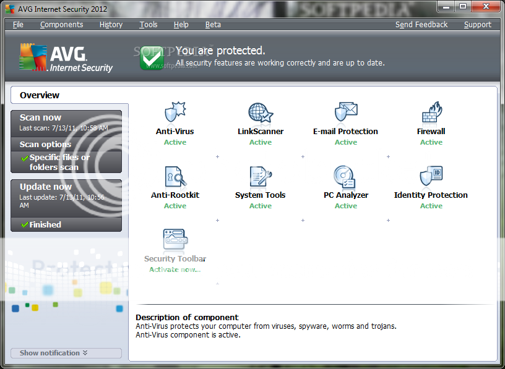
Task: Click the Anti-Virus label
Action: click(x=175, y=131)
